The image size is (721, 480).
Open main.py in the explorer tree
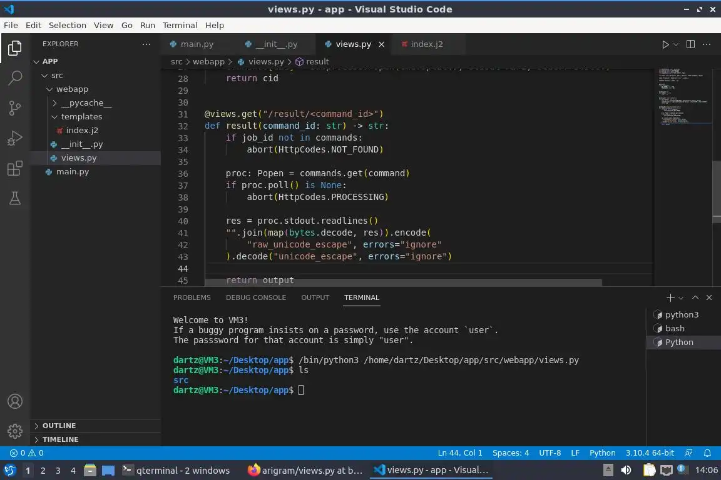pyautogui.click(x=96, y=172)
